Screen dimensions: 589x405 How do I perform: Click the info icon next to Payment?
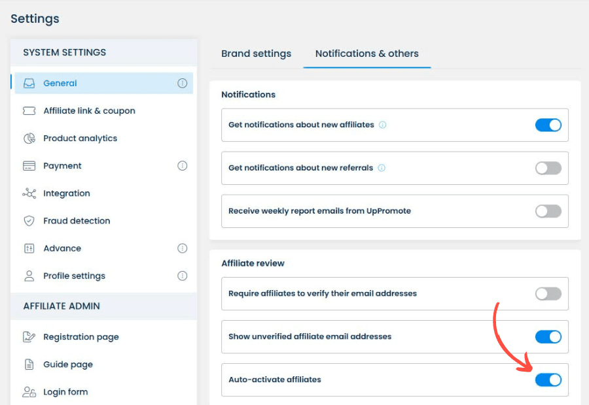tap(182, 166)
